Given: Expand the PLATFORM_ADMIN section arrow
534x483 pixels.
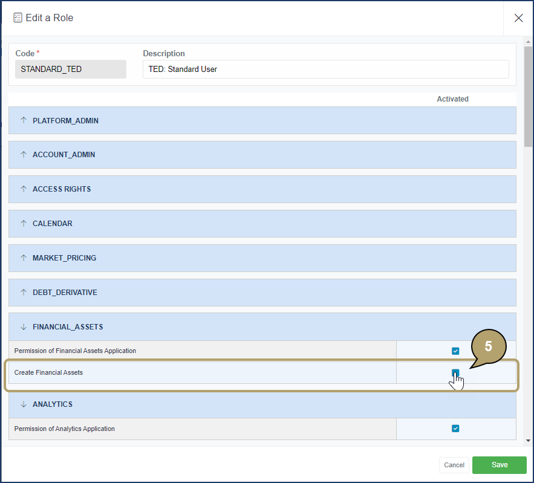Looking at the screenshot, I should pos(24,120).
